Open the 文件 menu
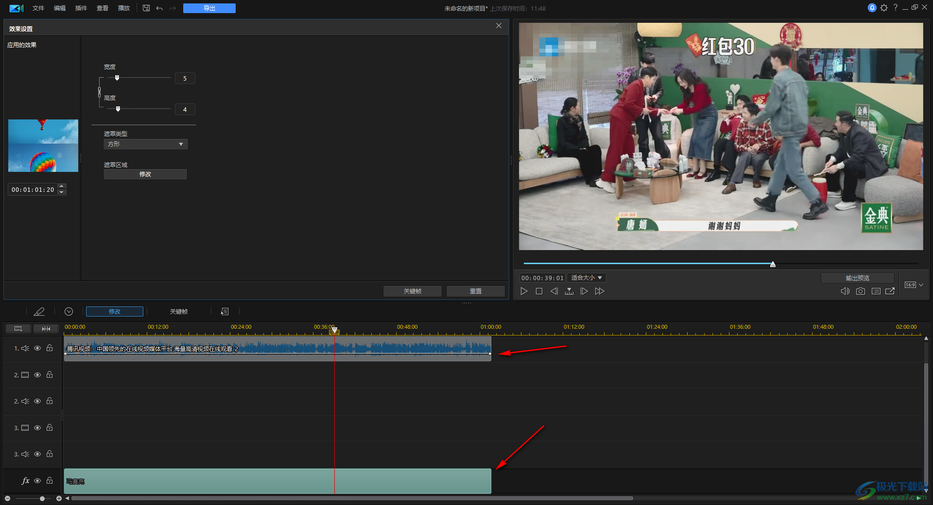The image size is (933, 505). tap(38, 8)
